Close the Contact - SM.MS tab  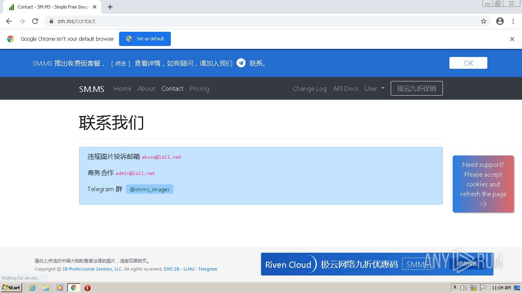[95, 7]
